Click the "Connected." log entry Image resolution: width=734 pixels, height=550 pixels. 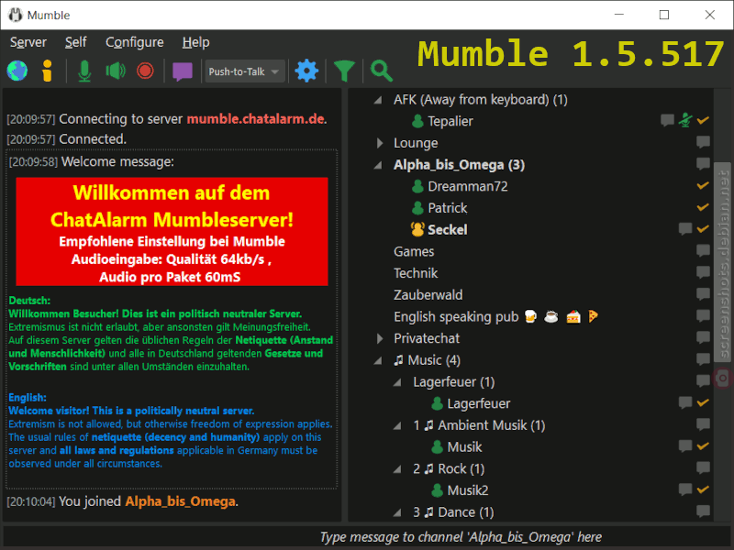coord(93,139)
